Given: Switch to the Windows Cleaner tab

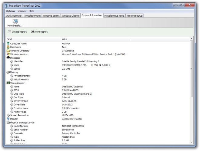Looking at the screenshot, I should click(x=71, y=16).
